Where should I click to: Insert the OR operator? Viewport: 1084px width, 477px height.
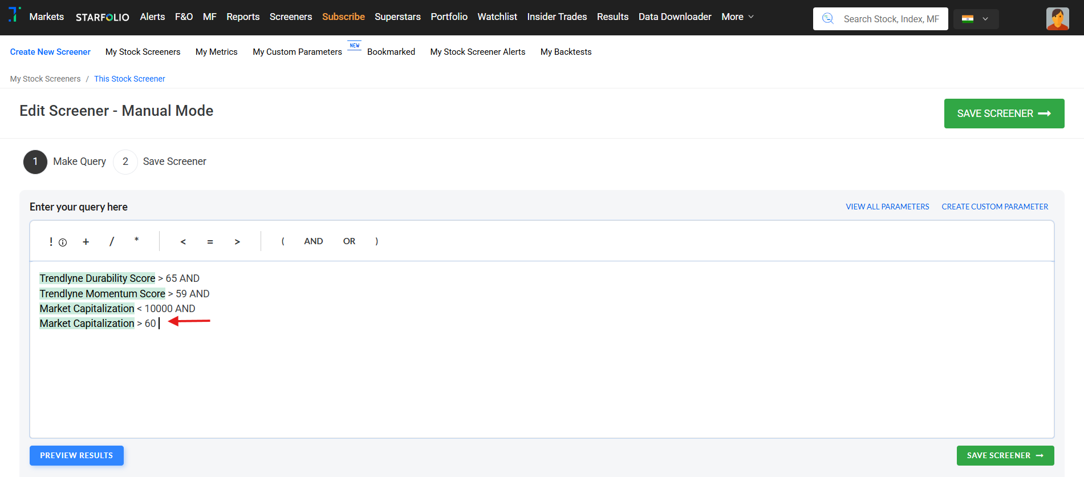tap(349, 241)
